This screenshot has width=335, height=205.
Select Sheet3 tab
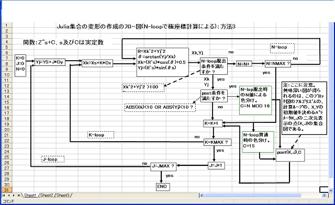coord(63,195)
